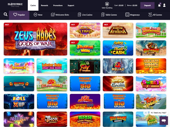Open the user account profile icon
The image size is (170, 127).
164,5
